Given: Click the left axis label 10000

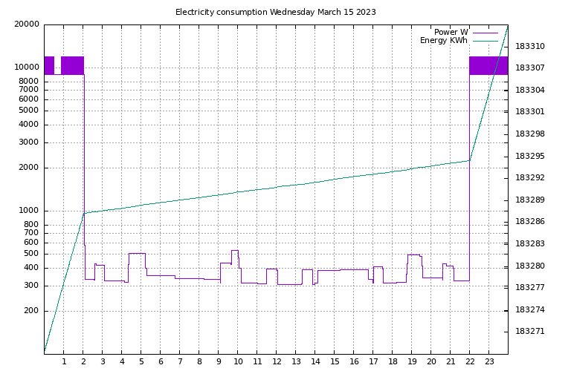Looking at the screenshot, I should (27, 68).
